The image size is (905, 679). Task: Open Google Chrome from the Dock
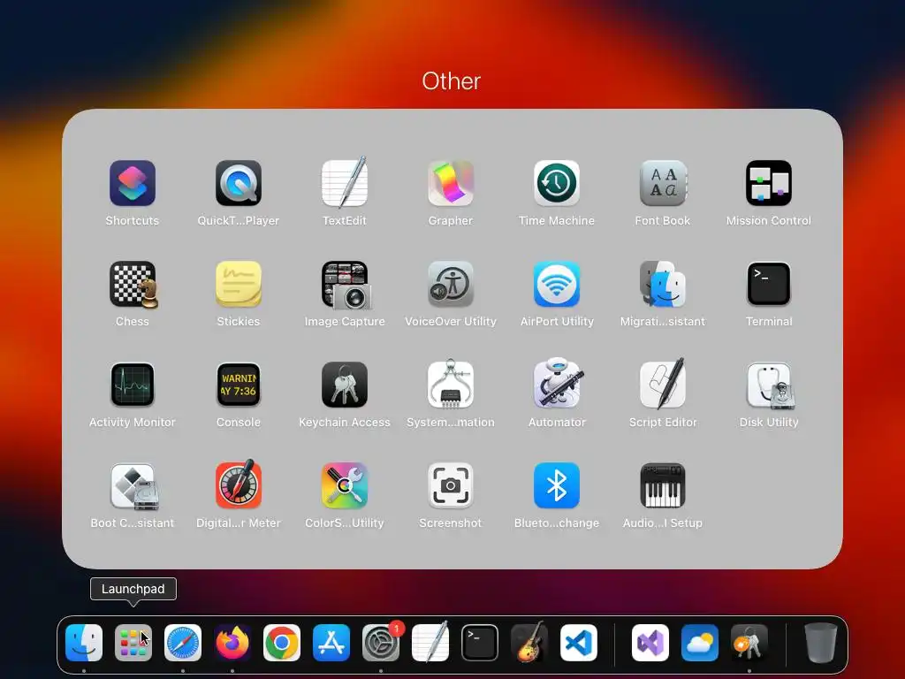pyautogui.click(x=282, y=643)
